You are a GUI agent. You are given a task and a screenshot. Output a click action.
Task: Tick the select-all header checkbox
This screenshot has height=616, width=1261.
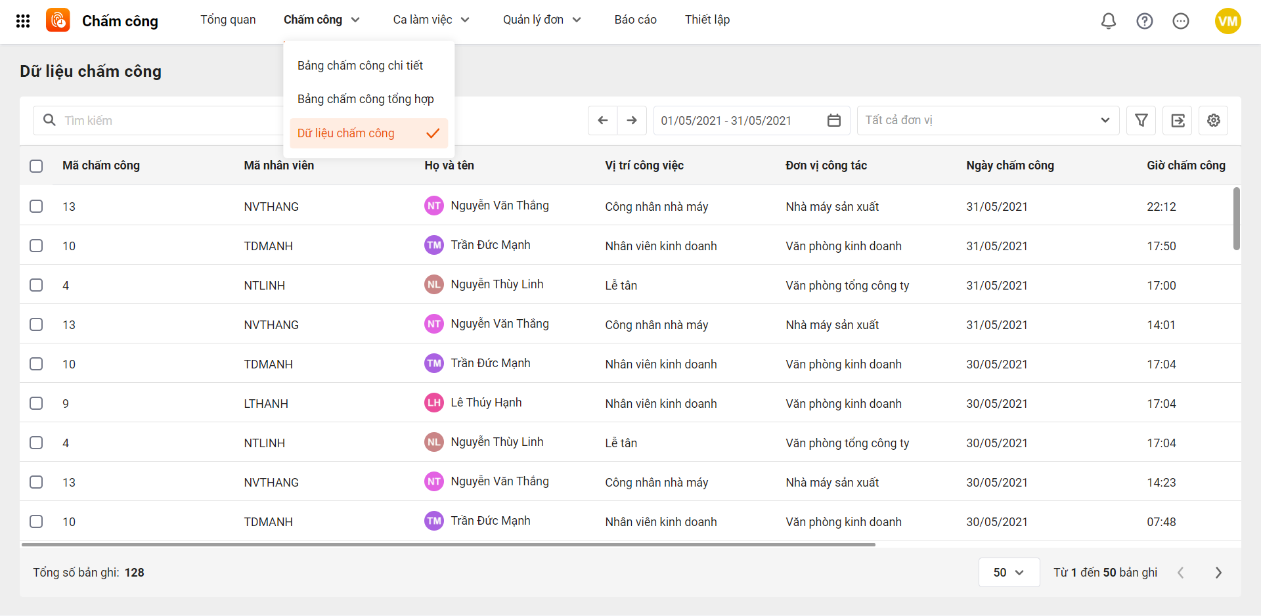(36, 166)
